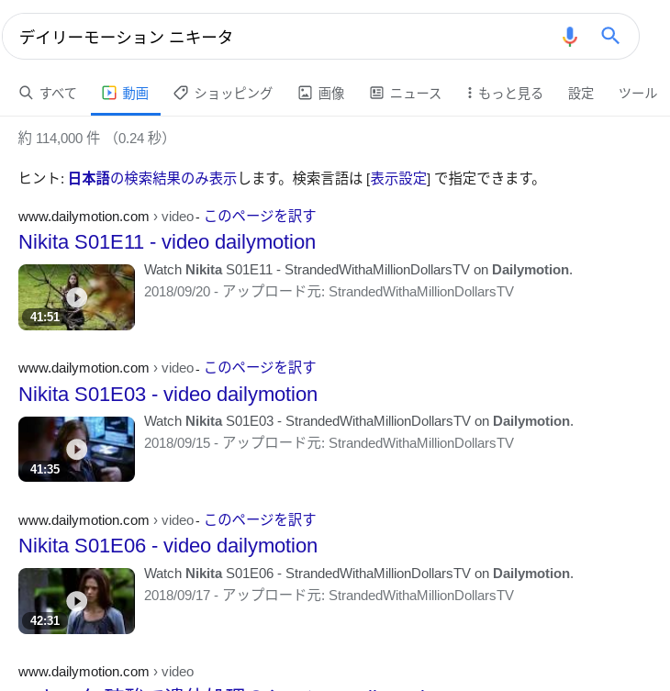Click the 2018/09/20 upload date line
This screenshot has height=691, width=670.
coord(329,292)
